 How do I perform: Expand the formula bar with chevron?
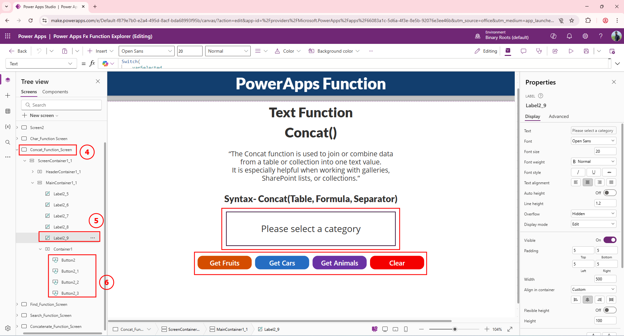tap(617, 64)
